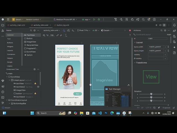Open Visual Studio Code from taskbar
Viewport: 177px width, 133px height.
[x=100, y=113]
